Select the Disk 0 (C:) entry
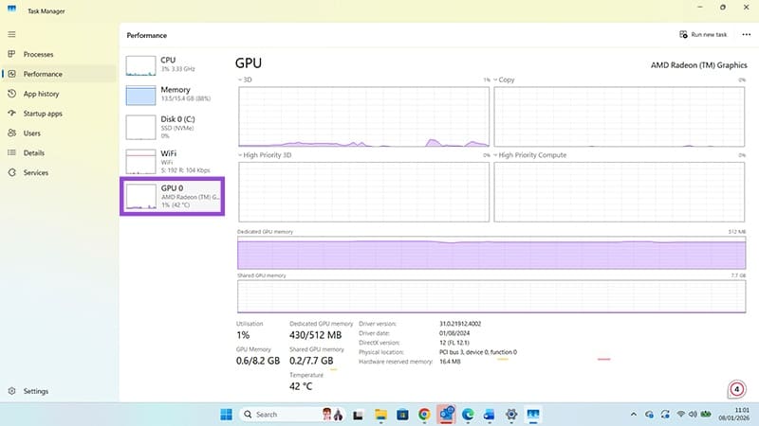This screenshot has height=426, width=759. point(172,127)
